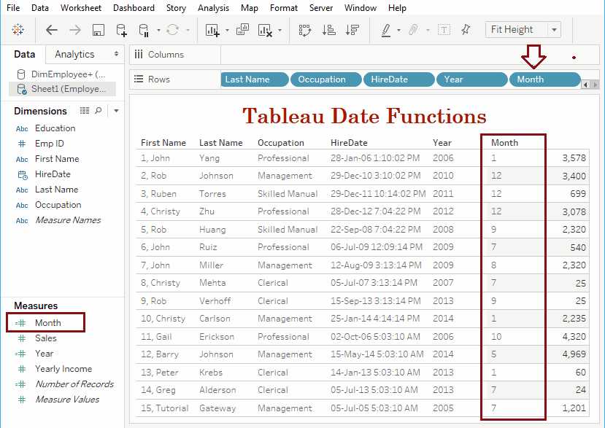Run the update icon
This screenshot has height=428, width=605.
pyautogui.click(x=172, y=29)
